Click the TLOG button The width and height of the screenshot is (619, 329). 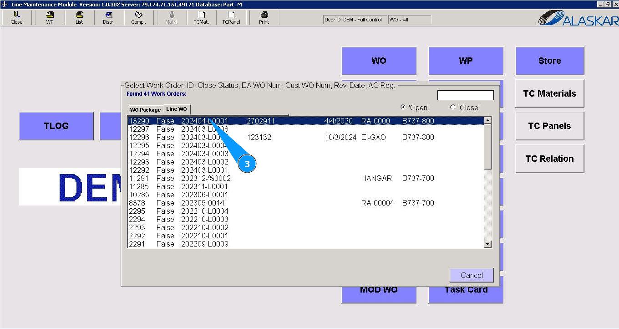tap(56, 126)
